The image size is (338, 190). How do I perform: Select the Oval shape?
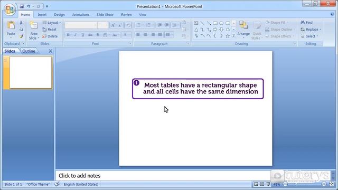221,23
